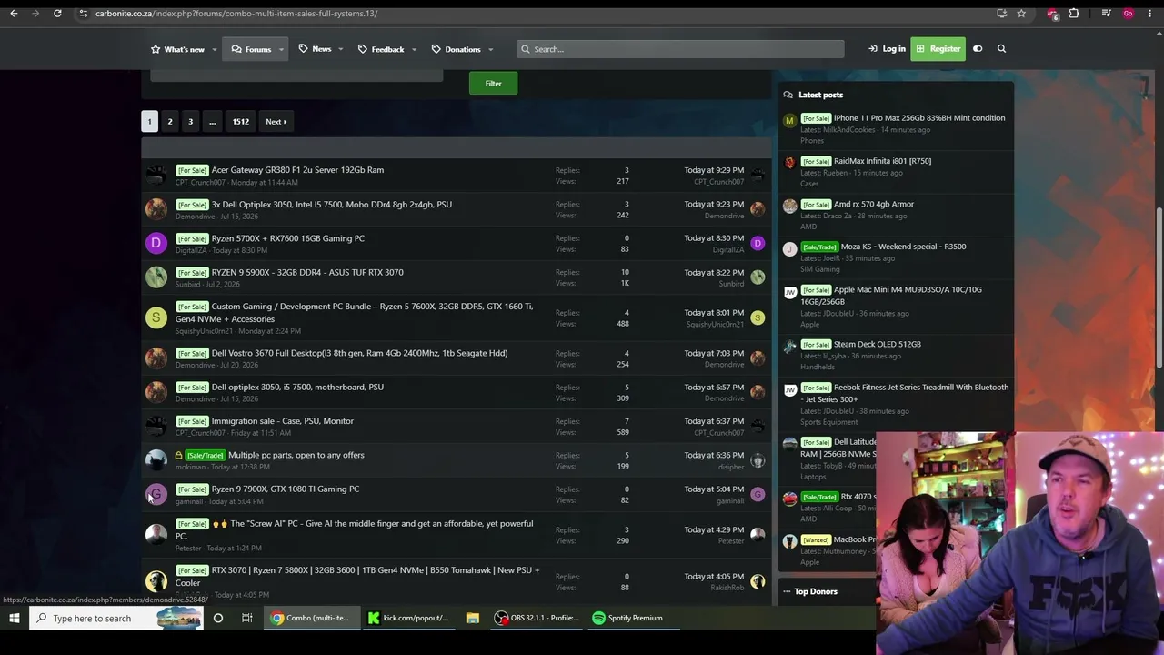Open the Feedback menu item

(x=381, y=49)
